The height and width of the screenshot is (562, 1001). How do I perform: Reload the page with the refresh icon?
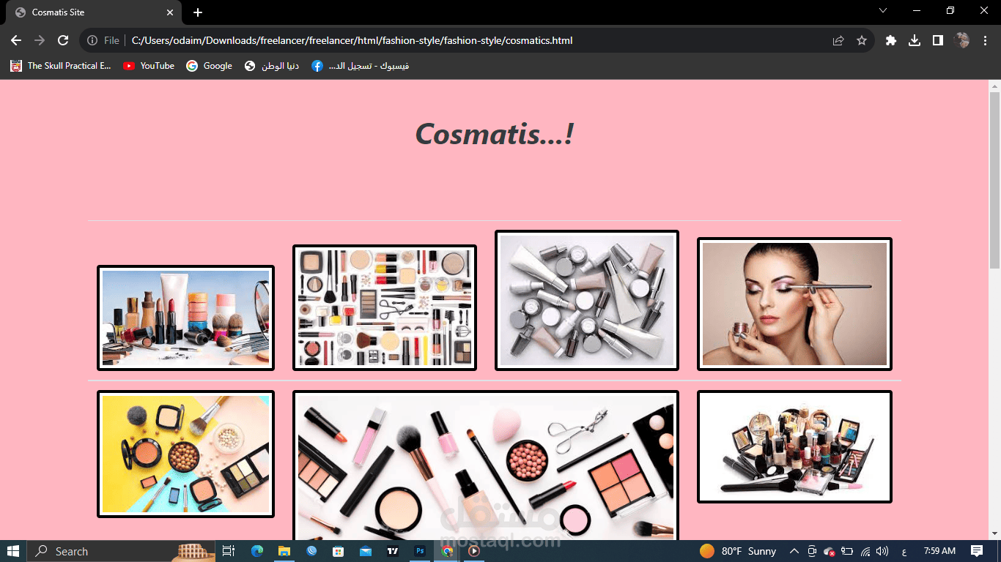pyautogui.click(x=63, y=40)
